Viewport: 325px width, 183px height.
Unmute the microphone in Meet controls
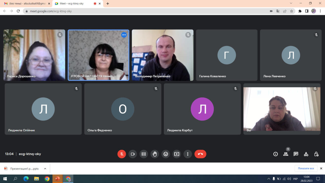(x=122, y=154)
